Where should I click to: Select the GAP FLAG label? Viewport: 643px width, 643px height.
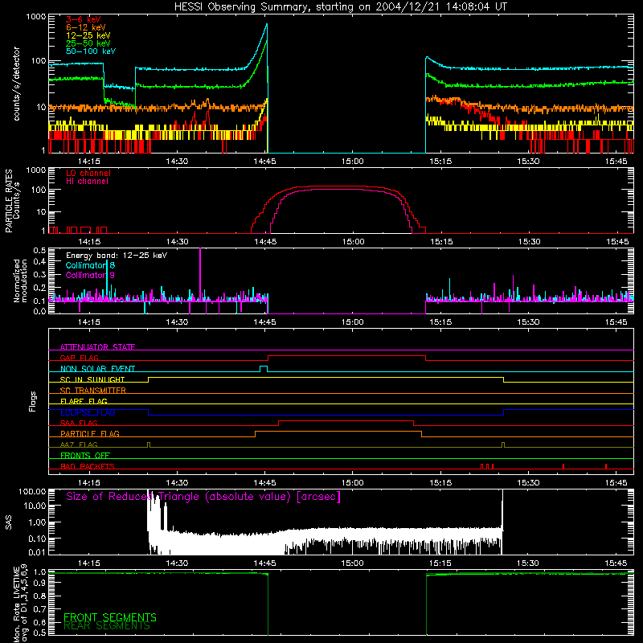click(79, 358)
